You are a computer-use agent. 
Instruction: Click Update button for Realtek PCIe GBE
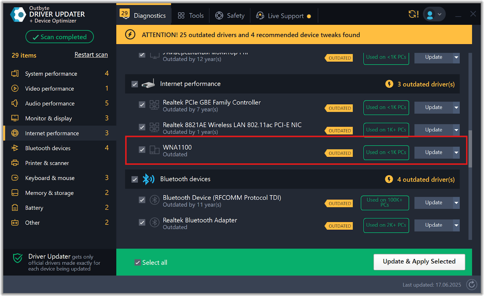pyautogui.click(x=433, y=107)
